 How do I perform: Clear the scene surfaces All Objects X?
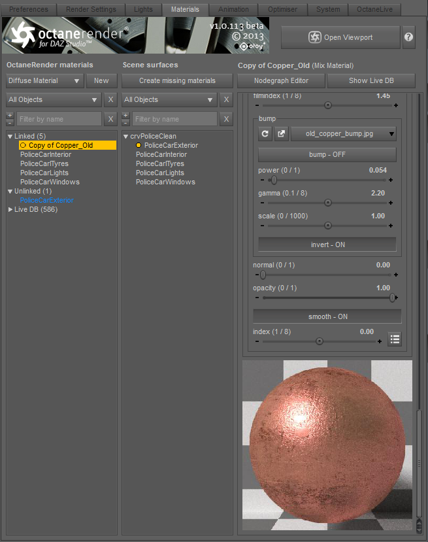pyautogui.click(x=226, y=99)
